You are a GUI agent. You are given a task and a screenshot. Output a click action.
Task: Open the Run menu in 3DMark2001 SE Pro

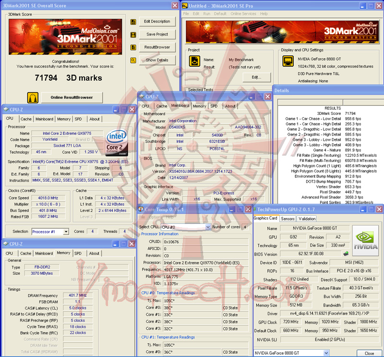(207, 14)
